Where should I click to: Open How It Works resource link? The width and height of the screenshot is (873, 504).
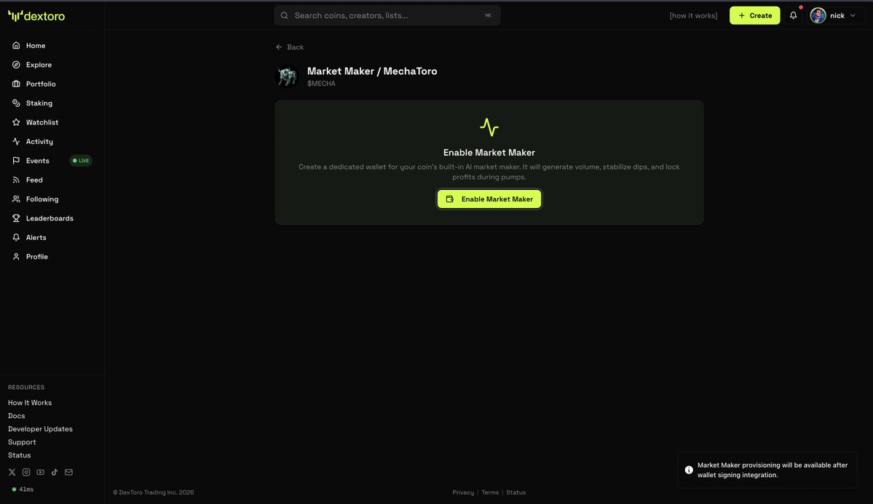(x=30, y=403)
